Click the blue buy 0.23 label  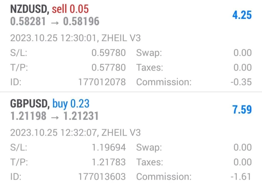click(71, 104)
